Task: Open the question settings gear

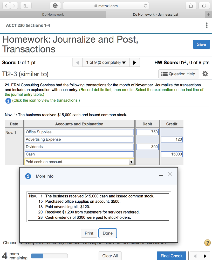Action: point(205,74)
